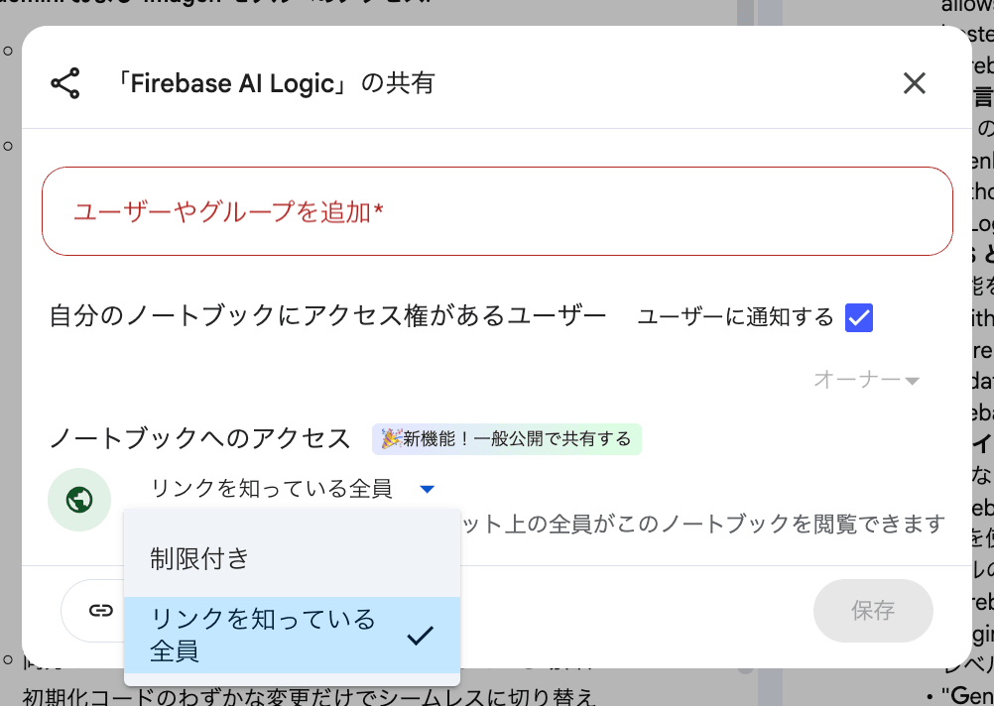Close the Firebase AI Logic share dialog
This screenshot has height=706, width=994.
coord(914,83)
